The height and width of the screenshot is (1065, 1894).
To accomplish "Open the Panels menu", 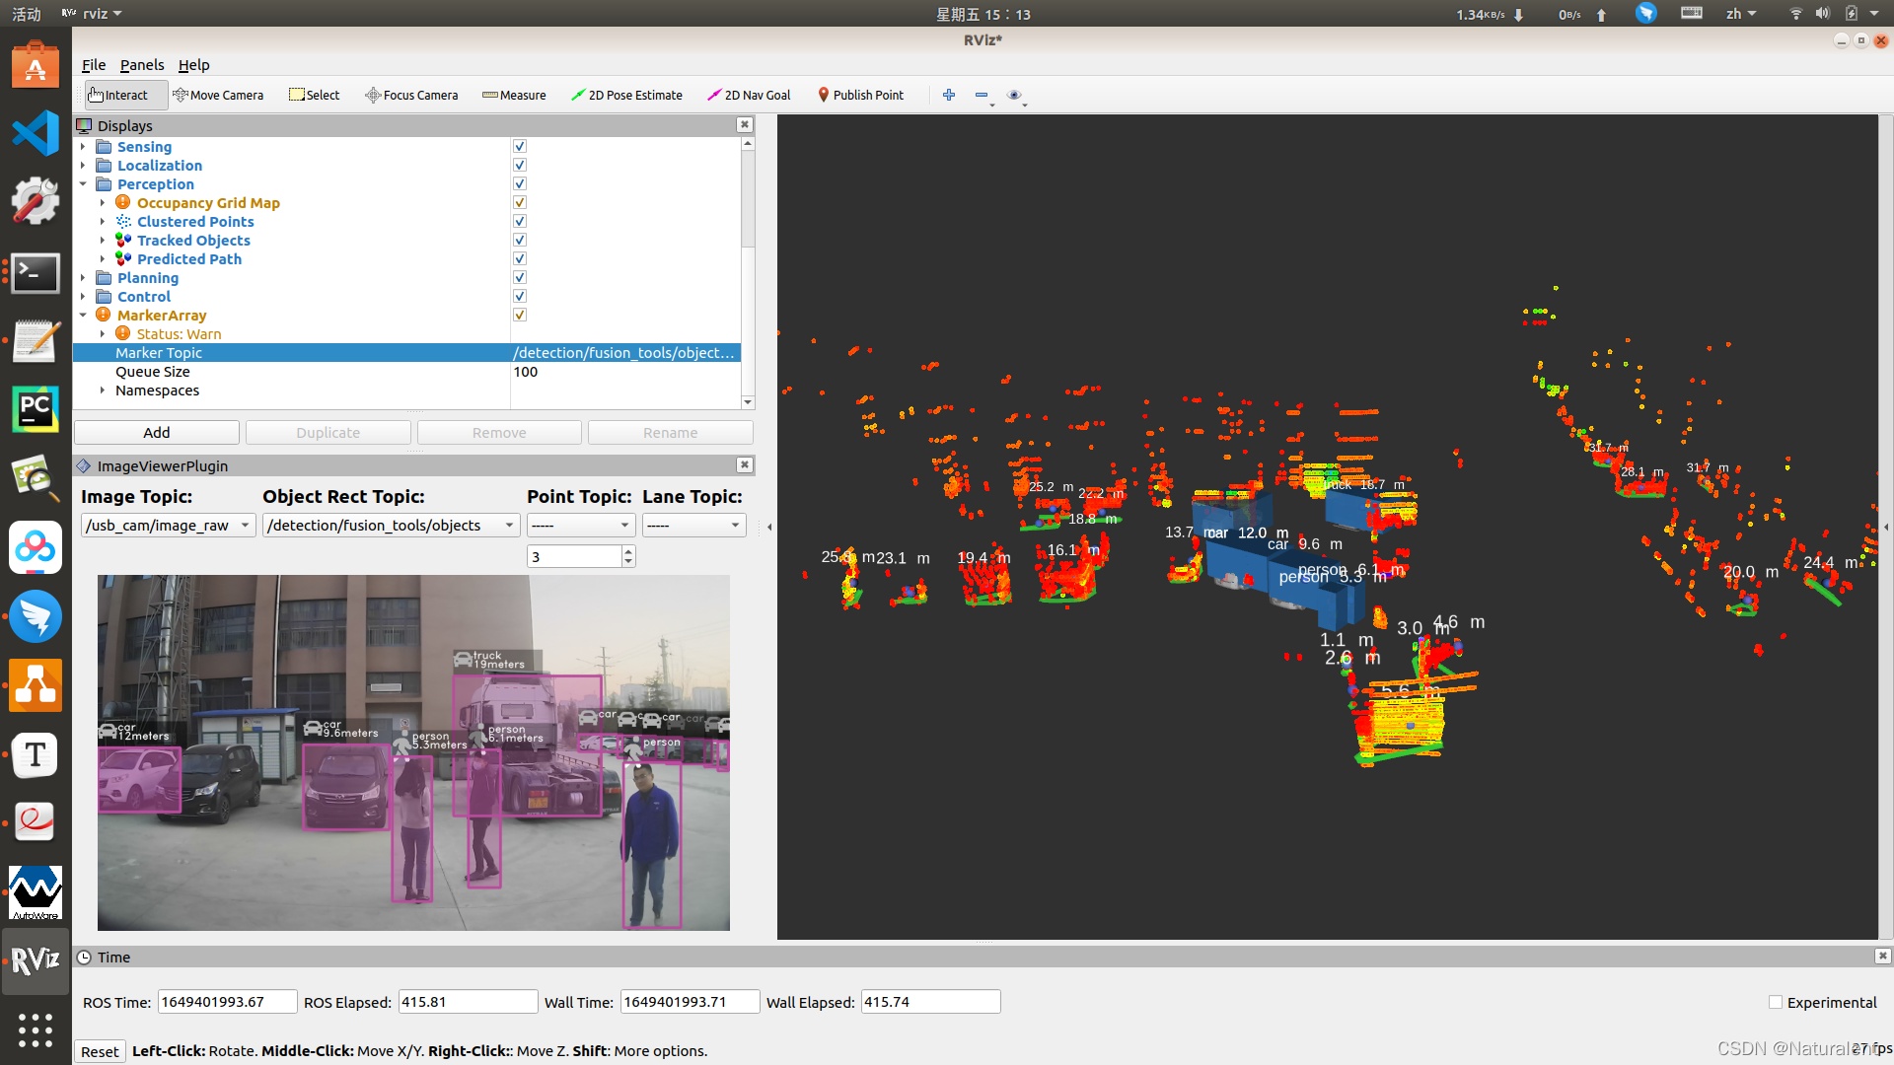I will pos(142,65).
